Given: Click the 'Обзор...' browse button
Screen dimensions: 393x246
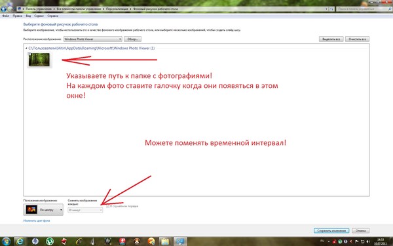Looking at the screenshot, I should [x=132, y=39].
